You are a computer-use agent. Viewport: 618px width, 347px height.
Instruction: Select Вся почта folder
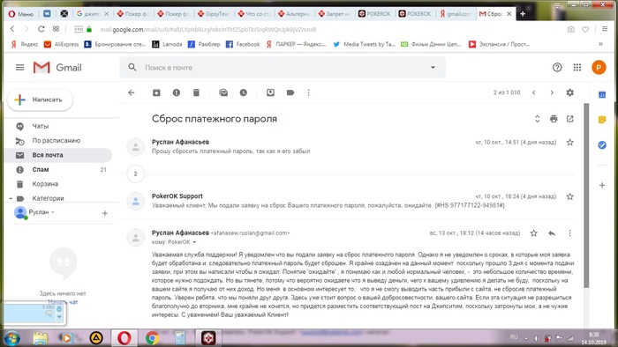pyautogui.click(x=59, y=155)
